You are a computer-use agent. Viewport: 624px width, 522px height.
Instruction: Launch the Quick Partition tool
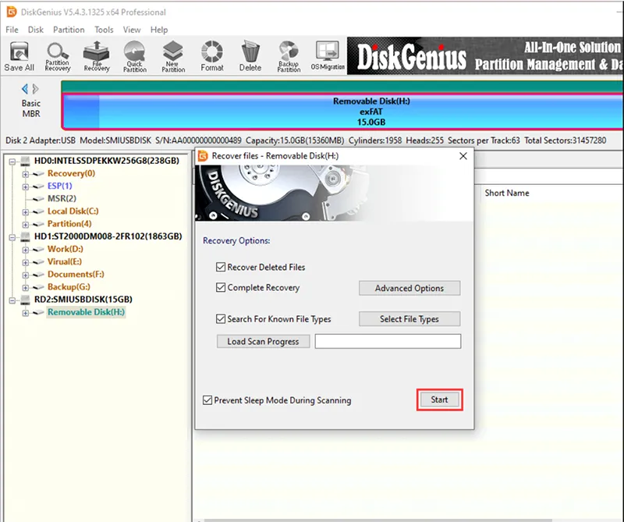[134, 55]
